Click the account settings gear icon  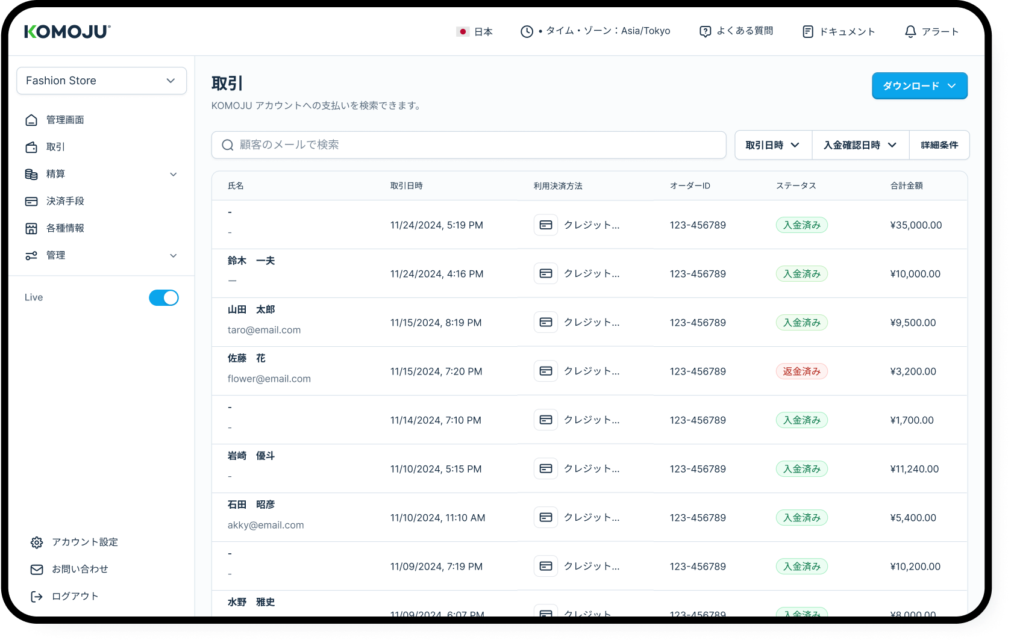tap(37, 542)
